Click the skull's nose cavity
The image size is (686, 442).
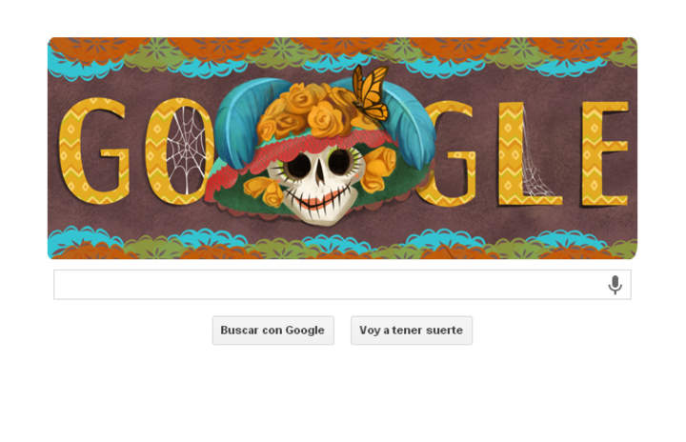tap(320, 171)
